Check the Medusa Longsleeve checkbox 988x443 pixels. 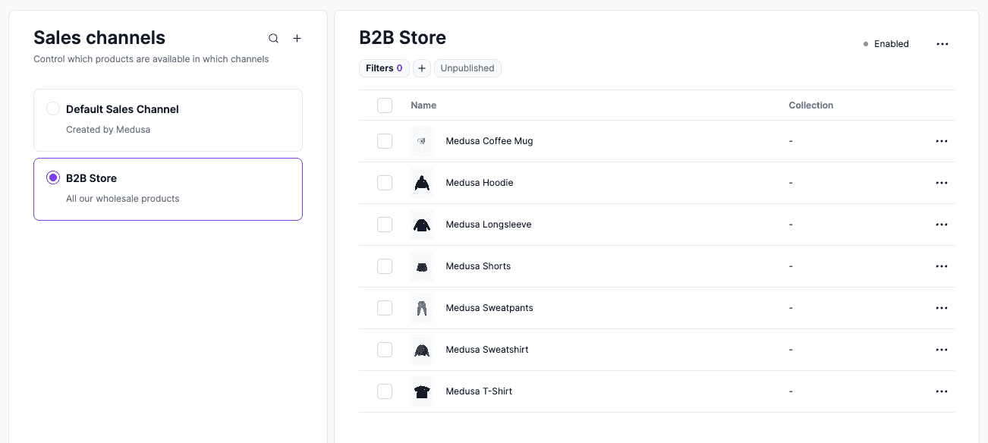pyautogui.click(x=385, y=225)
